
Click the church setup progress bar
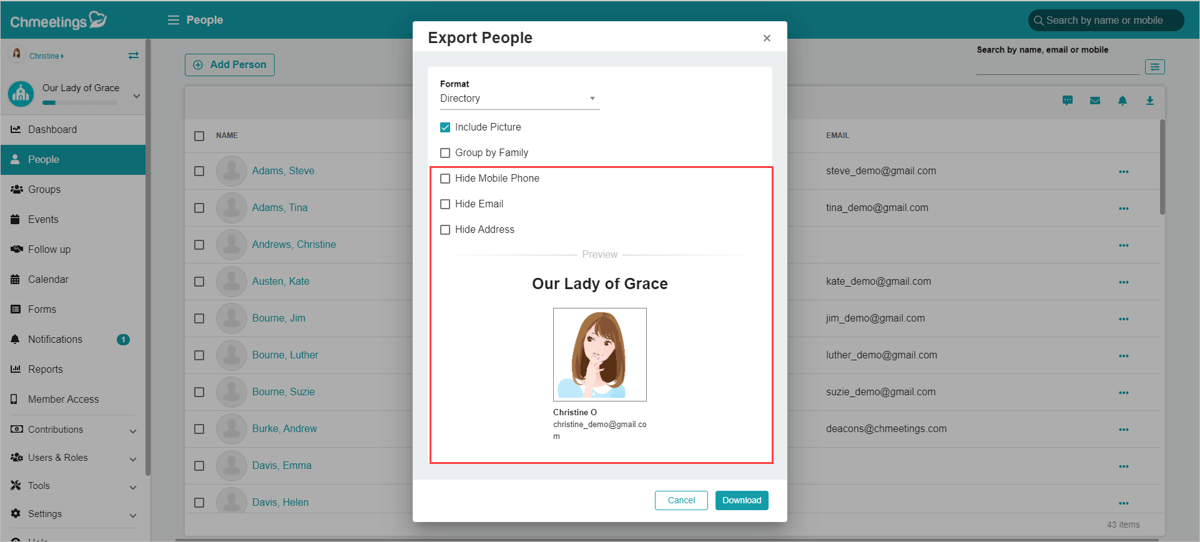coord(80,103)
